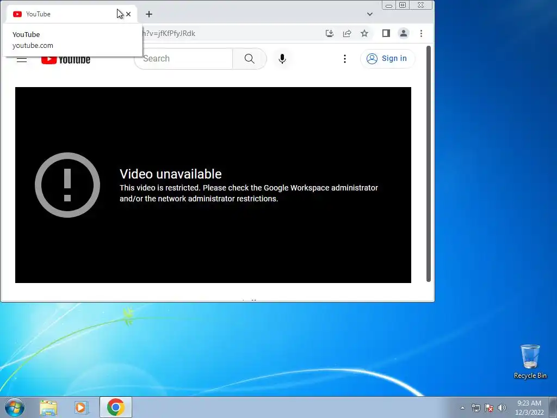Viewport: 557px width, 418px height.
Task: Open YouTube settings three-dot menu
Action: tap(344, 59)
